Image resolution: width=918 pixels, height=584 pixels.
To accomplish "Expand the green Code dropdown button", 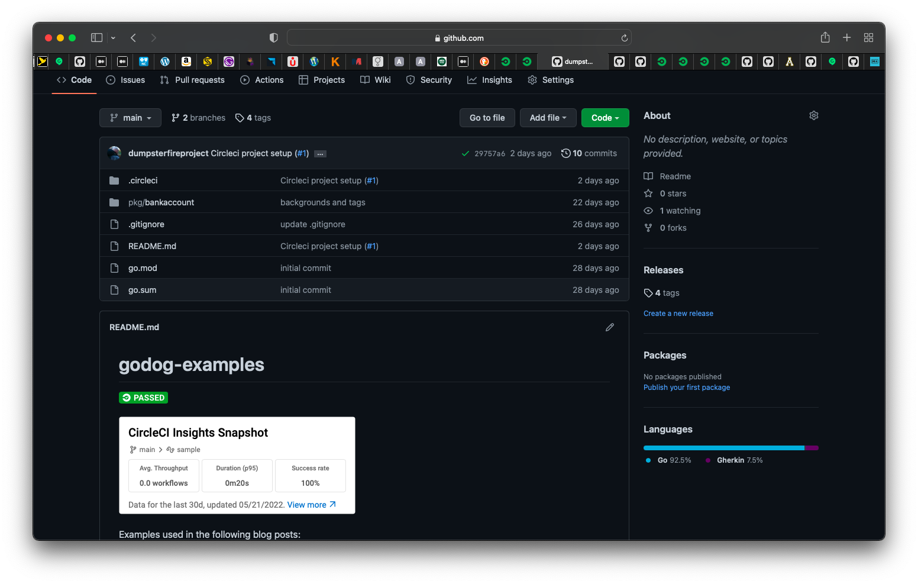I will point(605,118).
